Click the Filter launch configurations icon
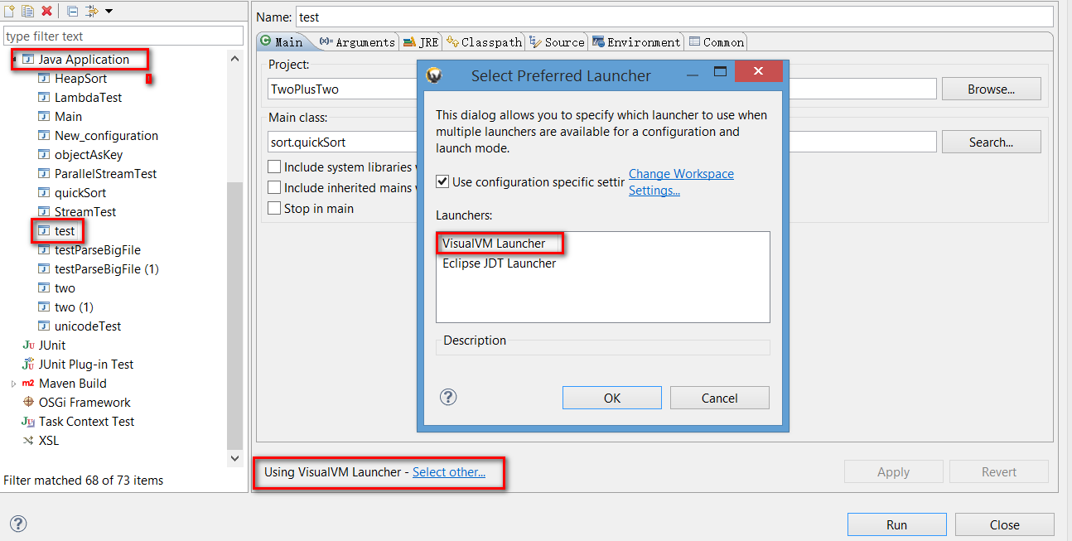 92,11
